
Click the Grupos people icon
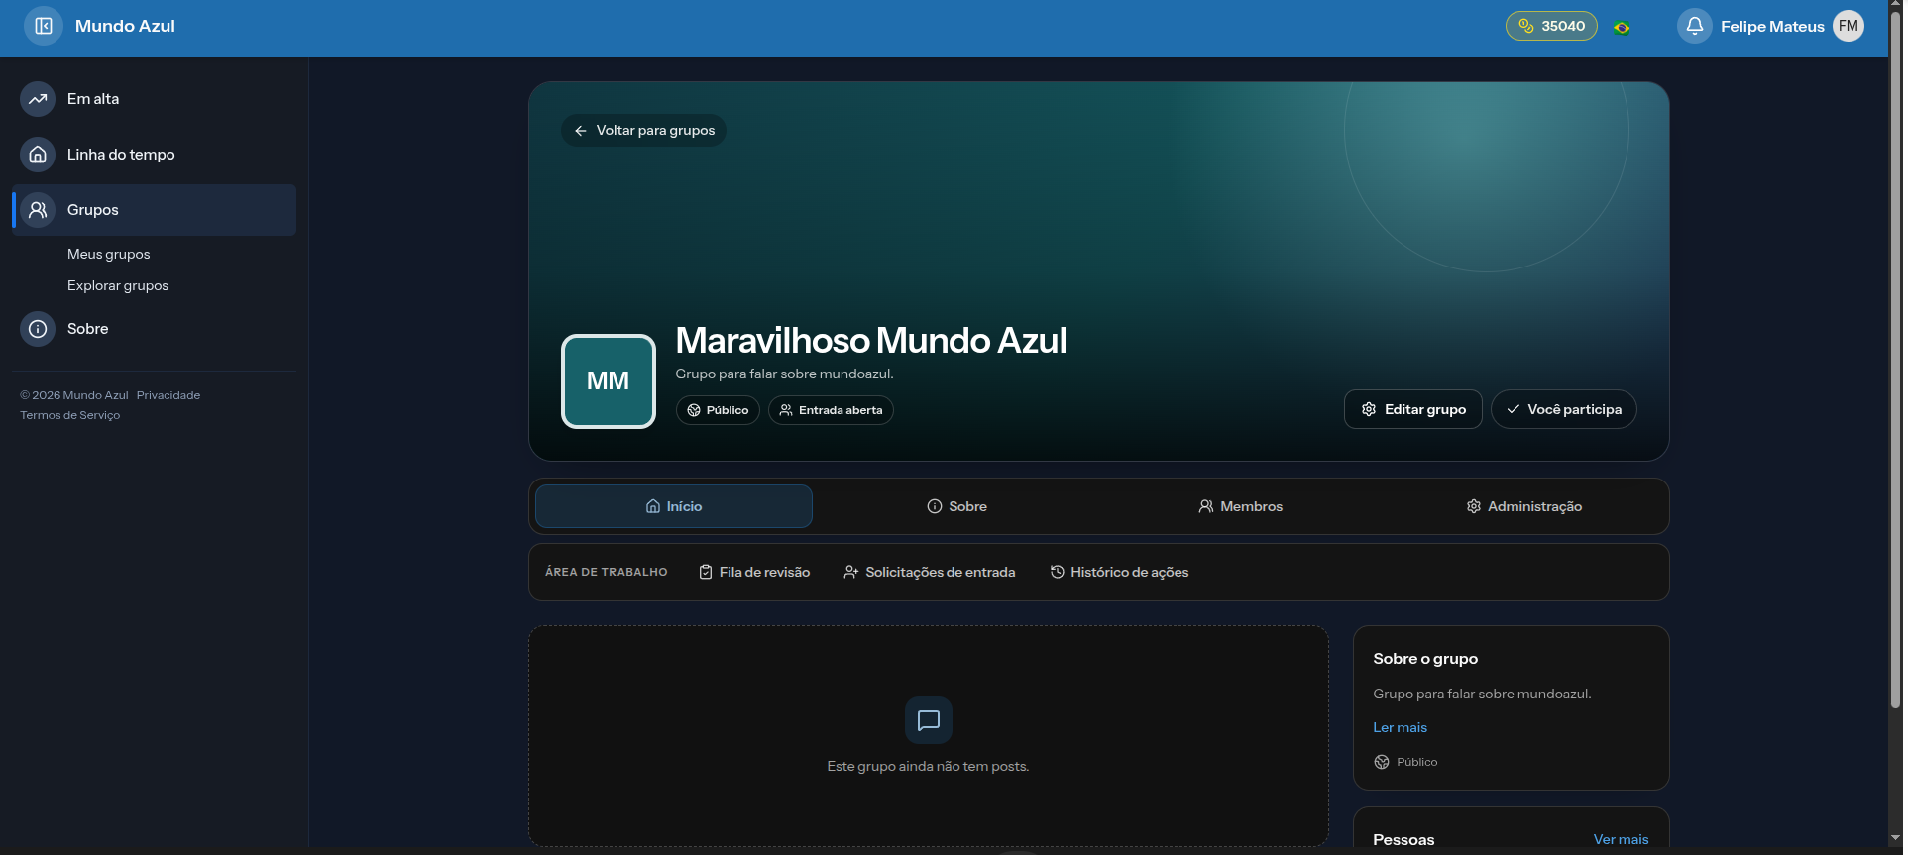(x=38, y=210)
